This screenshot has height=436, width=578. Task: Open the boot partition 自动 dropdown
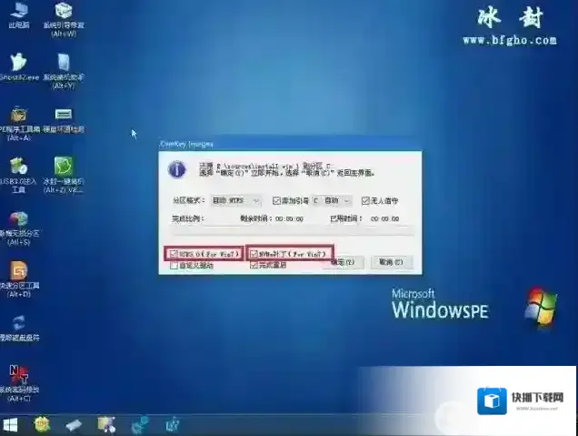coord(333,200)
